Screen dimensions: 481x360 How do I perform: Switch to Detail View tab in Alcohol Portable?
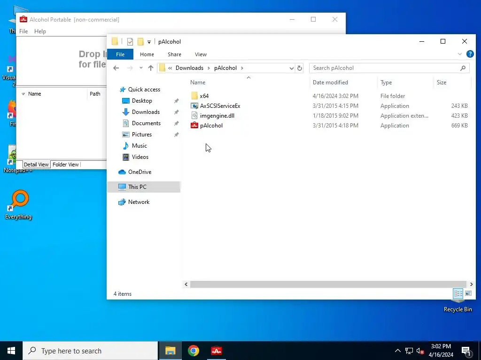(36, 165)
